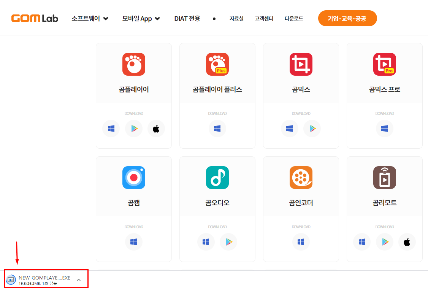Download 곰오디오 for Windows
428x289 pixels.
[206, 242]
